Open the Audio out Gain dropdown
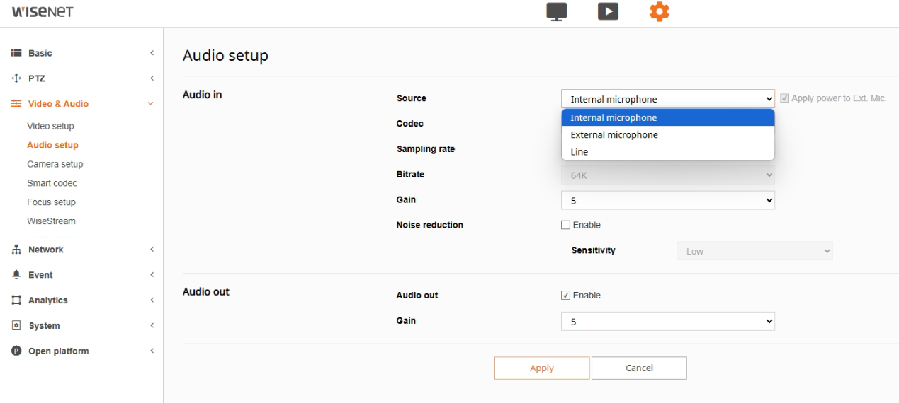This screenshot has height=403, width=899. pyautogui.click(x=668, y=322)
